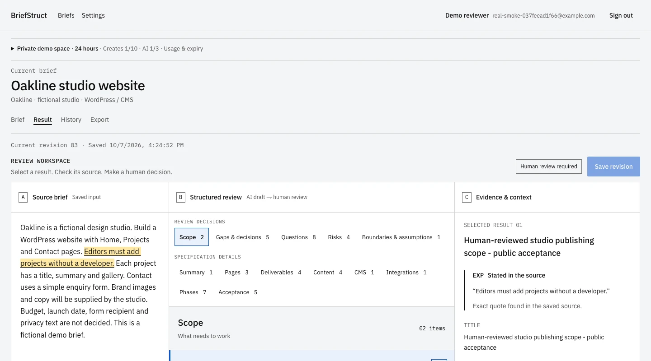
Task: Click the Selected result 01 label
Action: [x=493, y=225]
